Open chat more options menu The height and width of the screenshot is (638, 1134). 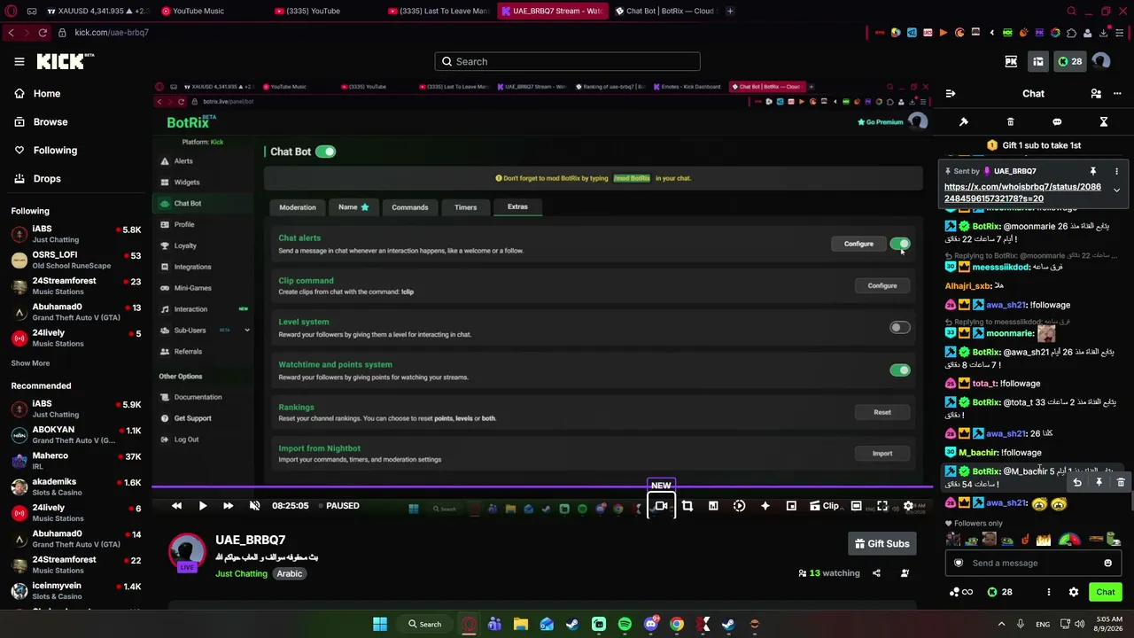coord(1117,93)
